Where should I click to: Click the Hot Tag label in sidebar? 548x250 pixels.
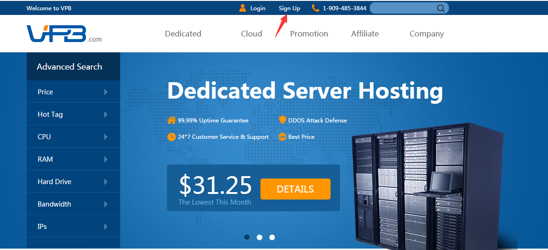tap(50, 114)
